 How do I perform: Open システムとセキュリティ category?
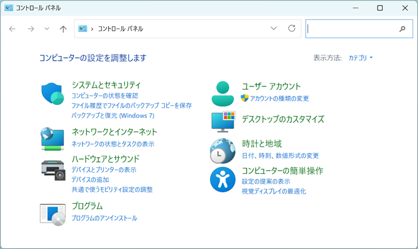pos(106,85)
